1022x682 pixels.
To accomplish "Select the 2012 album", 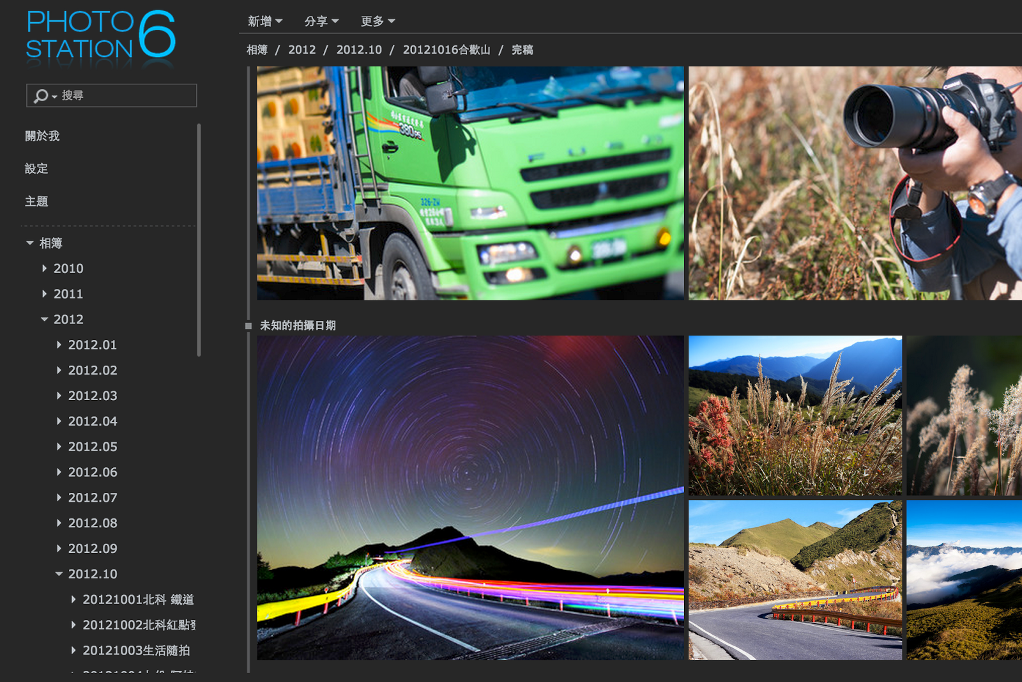I will pos(68,320).
